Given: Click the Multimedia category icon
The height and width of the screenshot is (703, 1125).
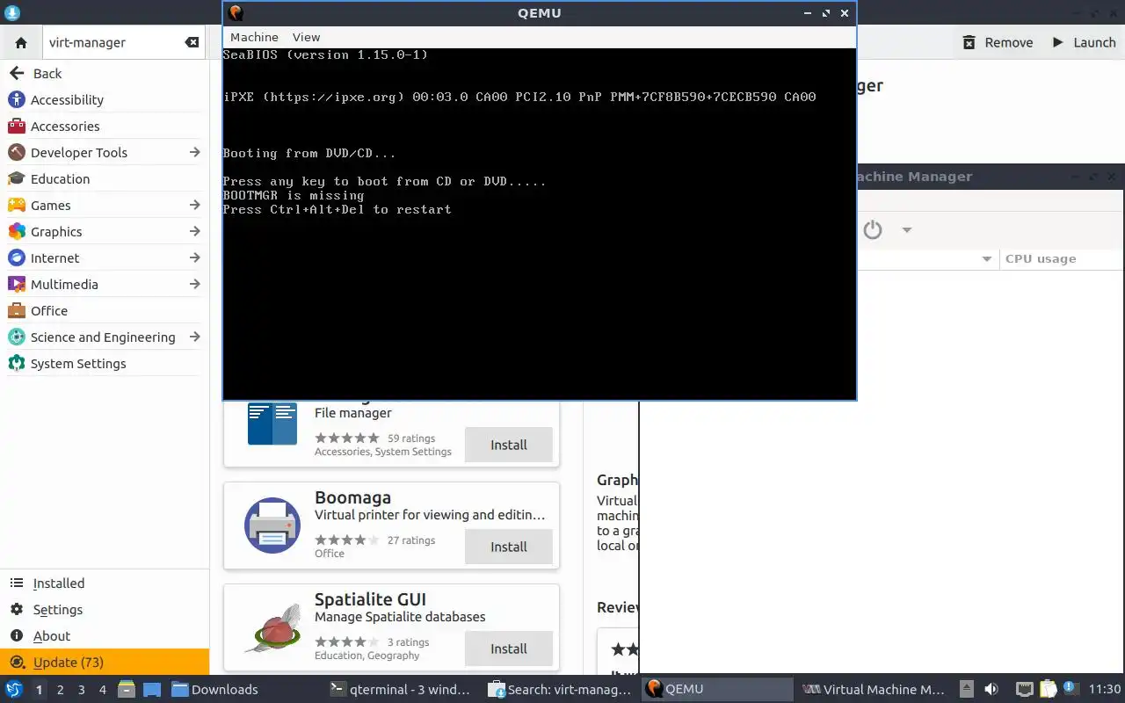Looking at the screenshot, I should [17, 284].
